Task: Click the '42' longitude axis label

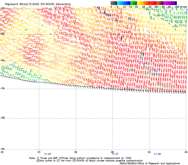Action: coord(149,152)
